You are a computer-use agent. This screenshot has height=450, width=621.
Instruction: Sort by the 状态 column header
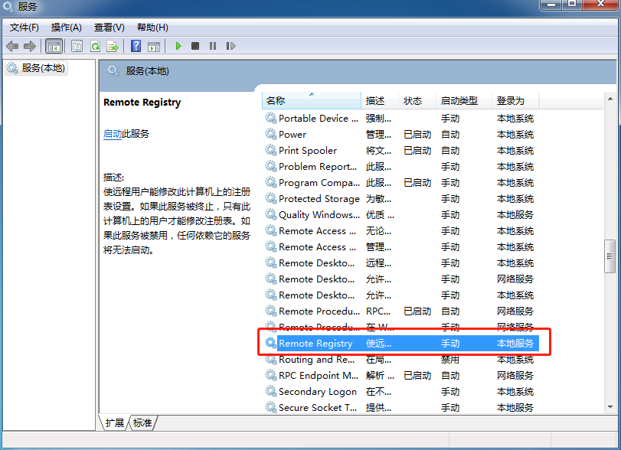(x=413, y=101)
